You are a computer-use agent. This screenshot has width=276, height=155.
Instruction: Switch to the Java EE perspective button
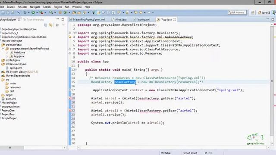tap(263, 12)
